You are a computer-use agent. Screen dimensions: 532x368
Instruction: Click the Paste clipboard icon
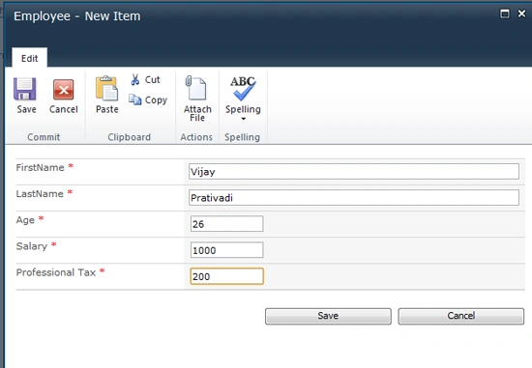click(106, 89)
